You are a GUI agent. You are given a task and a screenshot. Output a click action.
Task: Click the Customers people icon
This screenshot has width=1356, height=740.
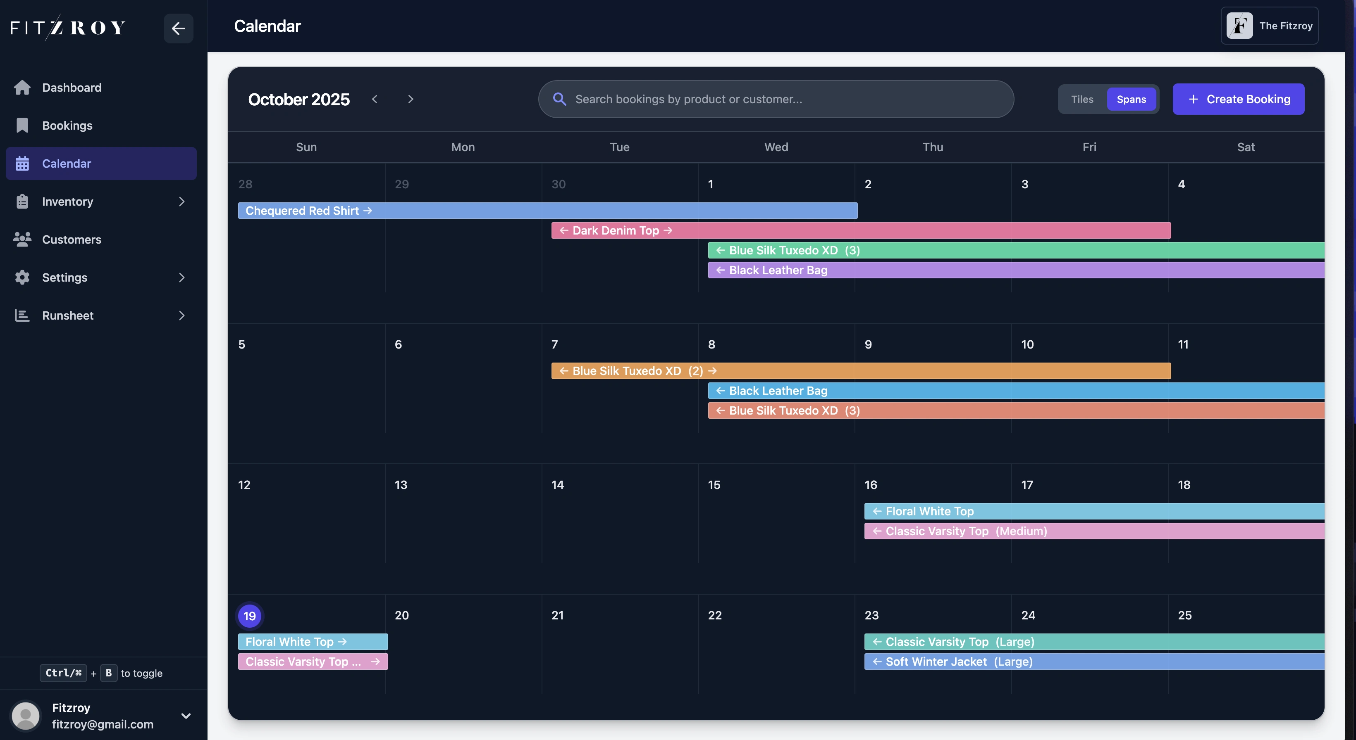22,240
